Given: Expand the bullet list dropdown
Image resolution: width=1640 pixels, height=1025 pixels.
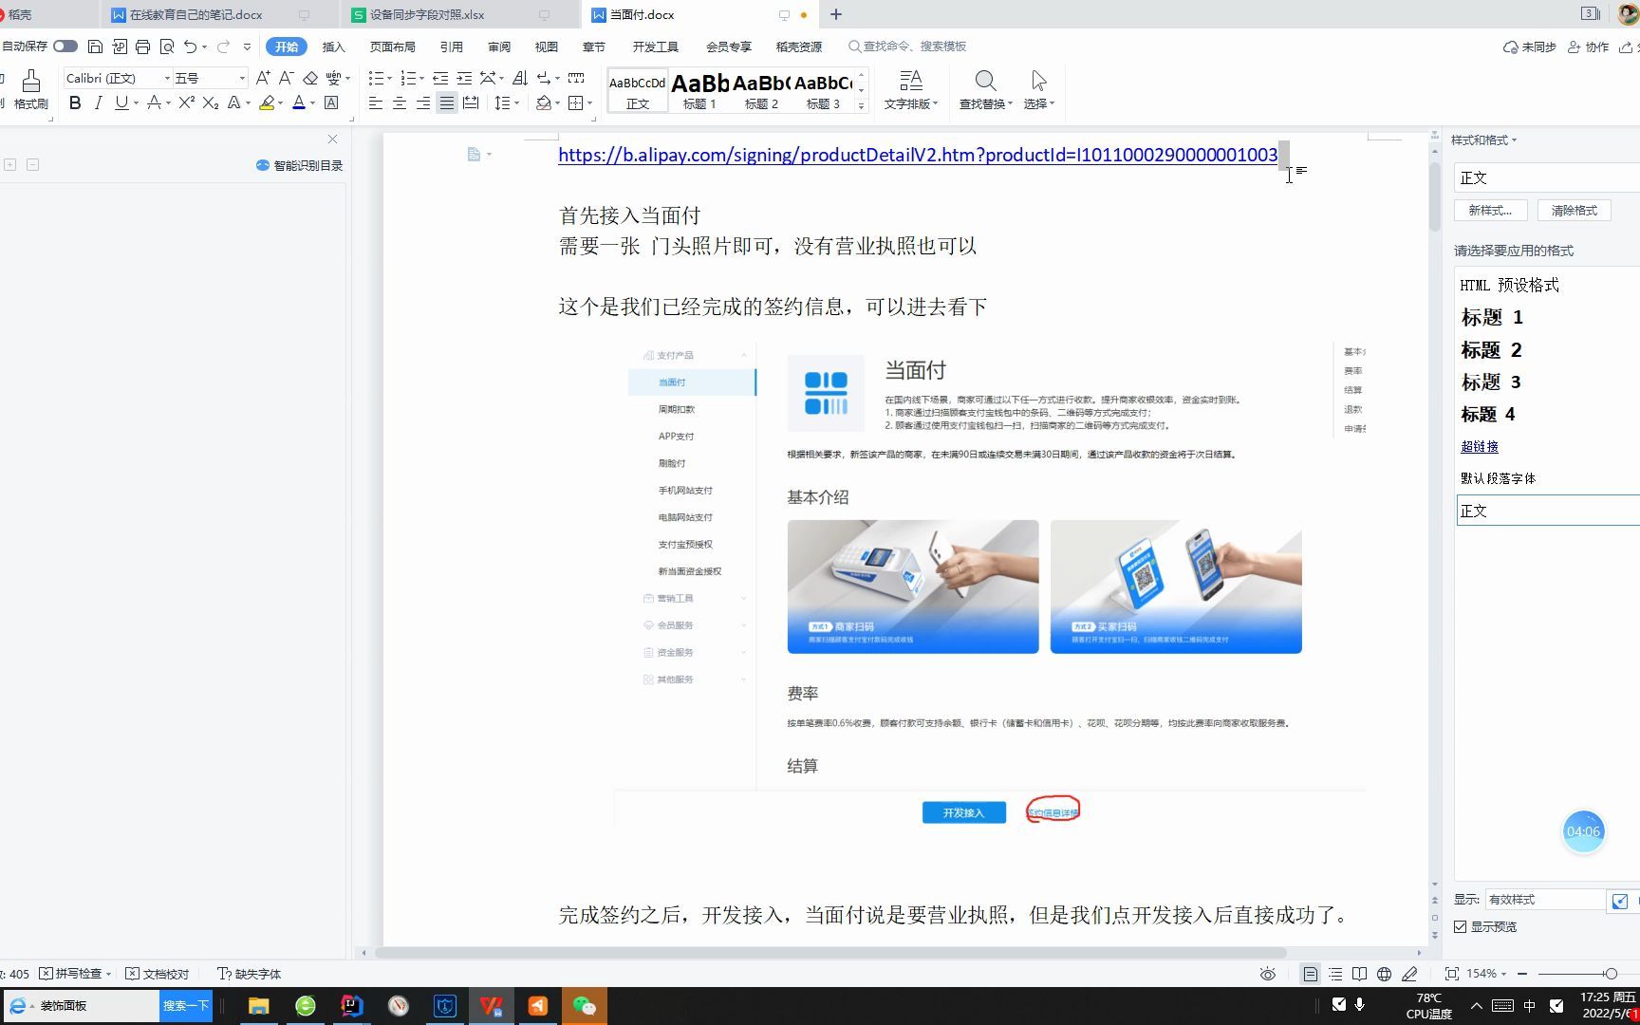Looking at the screenshot, I should coord(389,78).
